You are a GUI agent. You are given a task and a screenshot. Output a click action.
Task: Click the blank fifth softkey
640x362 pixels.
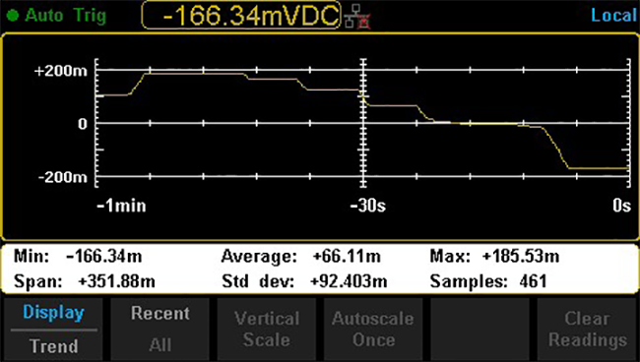(480, 329)
